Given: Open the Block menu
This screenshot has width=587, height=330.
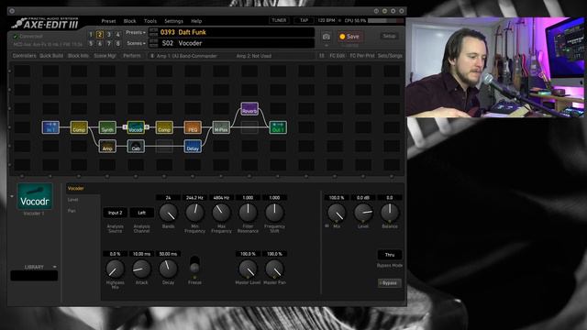Looking at the screenshot, I should [129, 21].
